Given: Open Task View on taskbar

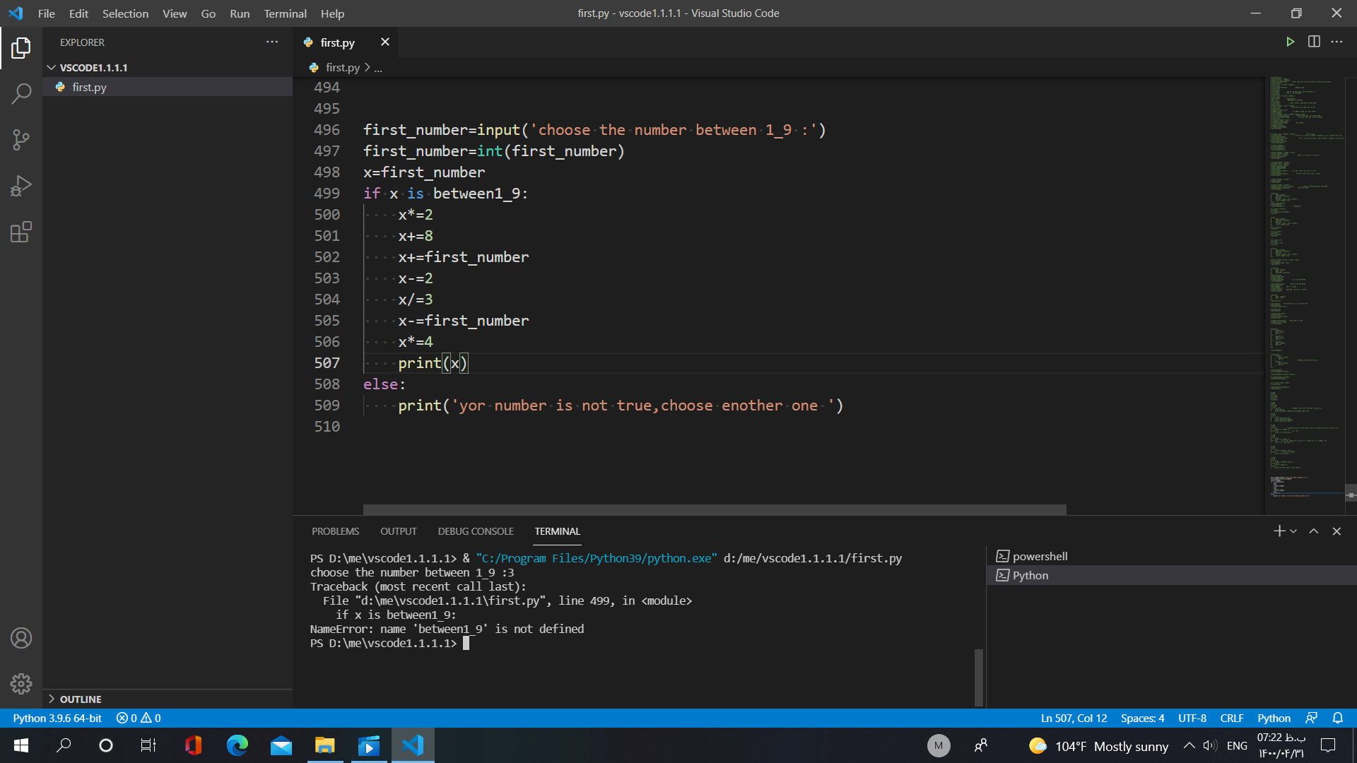Looking at the screenshot, I should tap(148, 745).
